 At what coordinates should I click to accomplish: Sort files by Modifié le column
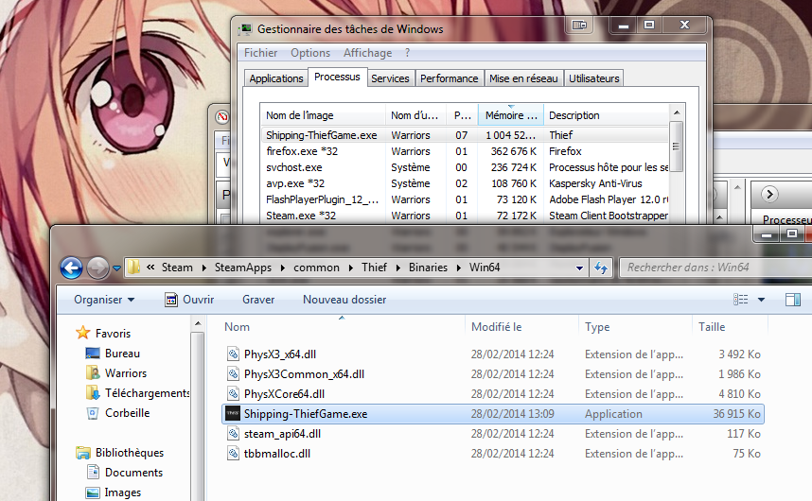pyautogui.click(x=496, y=327)
